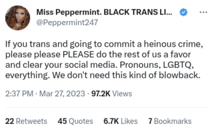Image resolution: width=210 pixels, height=131 pixels.
Task: Click the tweet body text paragraph
Action: (x=104, y=59)
